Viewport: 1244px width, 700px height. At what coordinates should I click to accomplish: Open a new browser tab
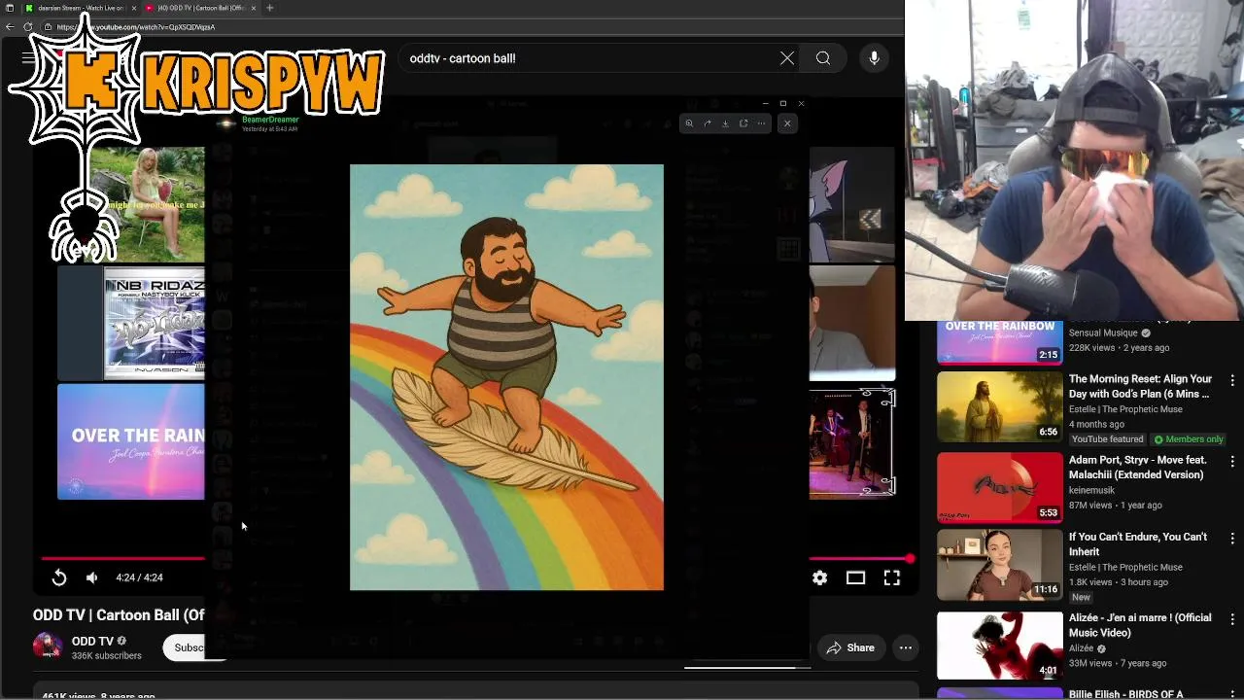coord(270,8)
